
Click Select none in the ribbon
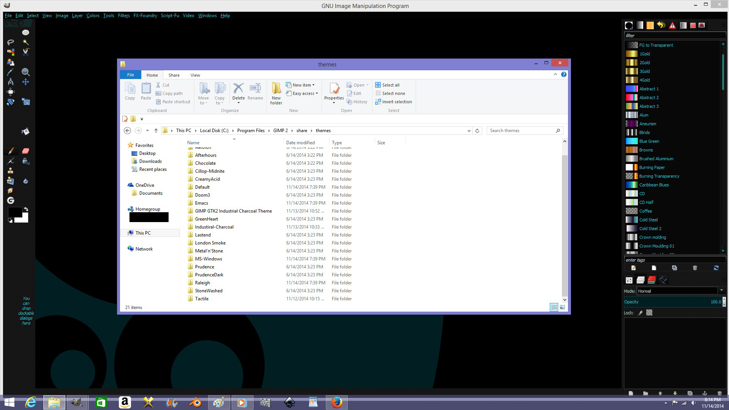click(x=390, y=93)
